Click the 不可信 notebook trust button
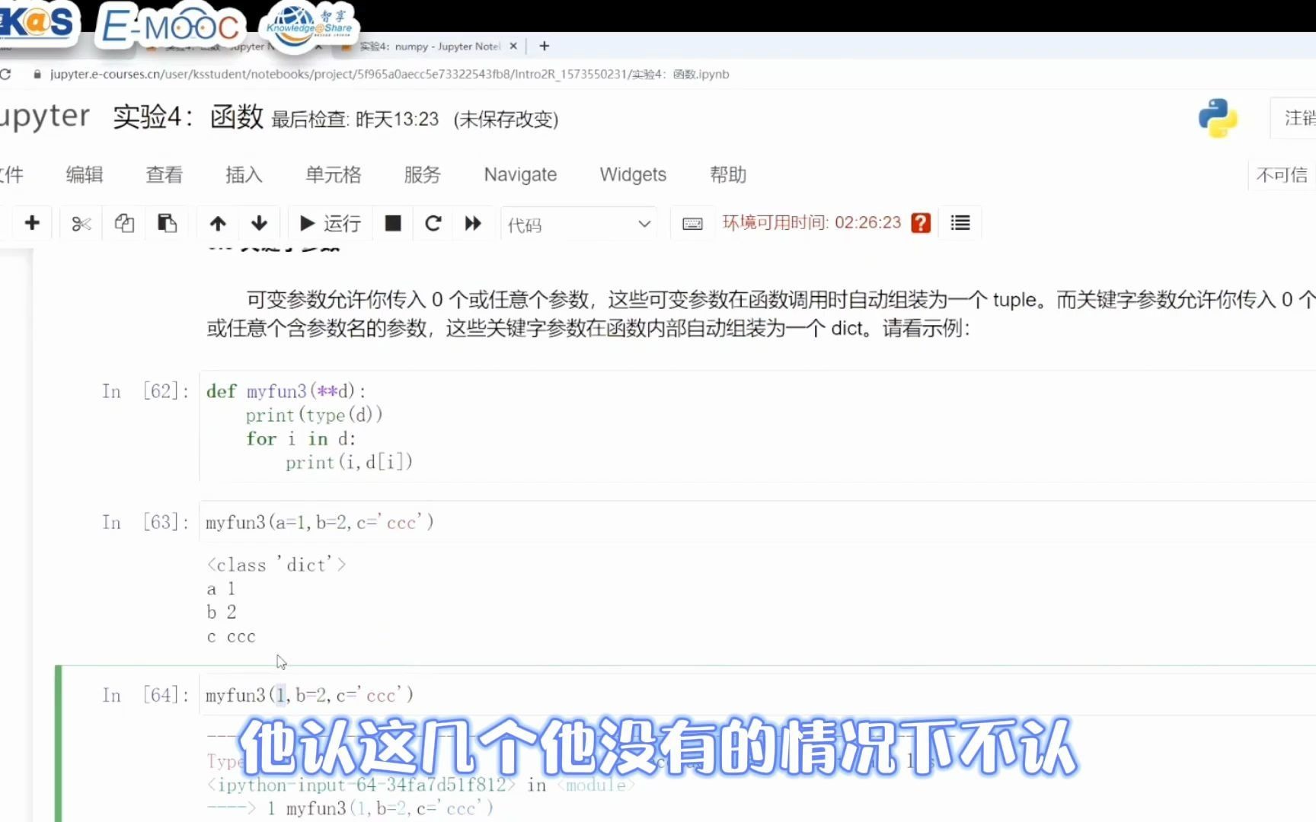This screenshot has height=822, width=1316. click(x=1282, y=175)
